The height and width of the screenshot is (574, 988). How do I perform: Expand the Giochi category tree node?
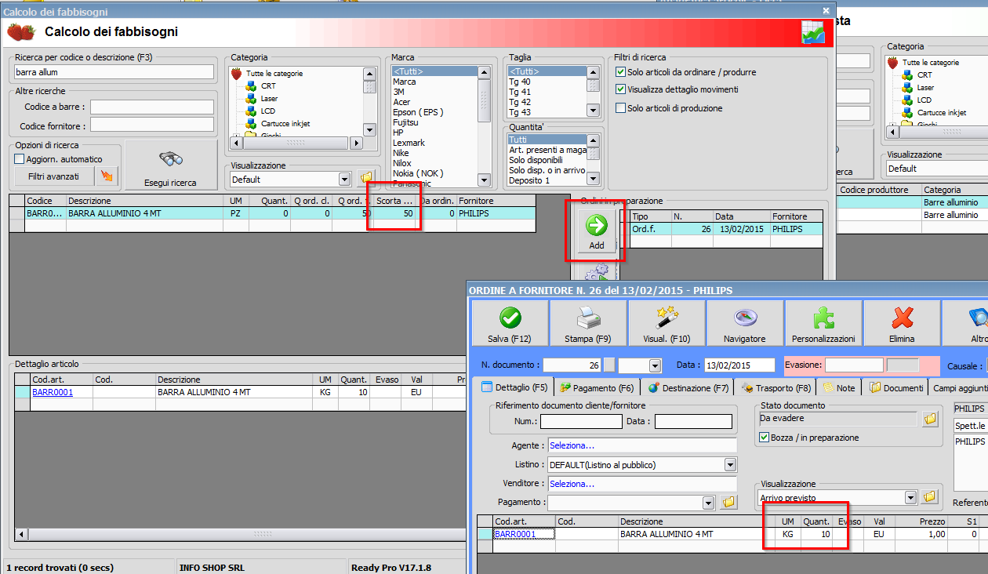[236, 136]
